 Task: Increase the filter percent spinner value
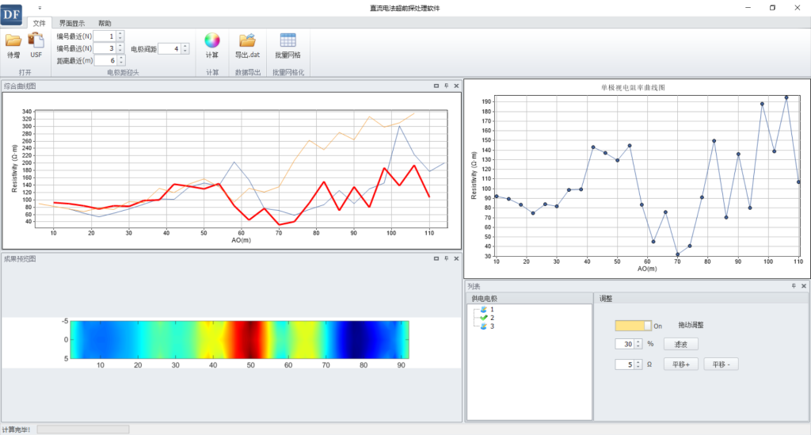[x=638, y=342]
